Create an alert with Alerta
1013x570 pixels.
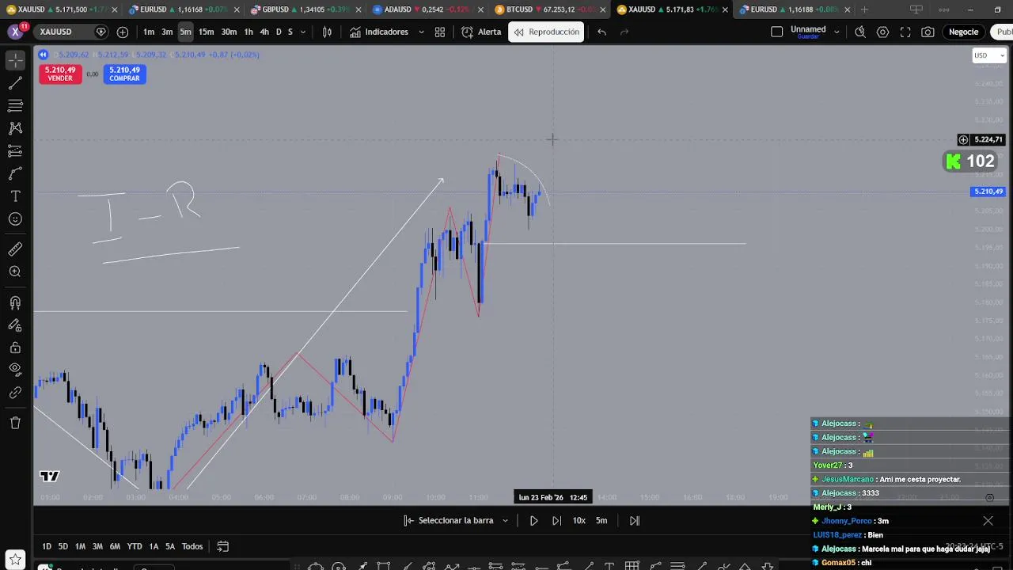[x=481, y=32]
